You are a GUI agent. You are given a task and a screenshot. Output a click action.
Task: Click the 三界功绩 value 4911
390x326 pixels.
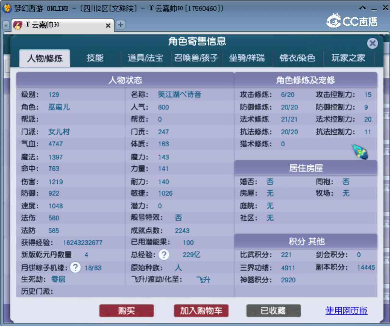[x=288, y=268]
